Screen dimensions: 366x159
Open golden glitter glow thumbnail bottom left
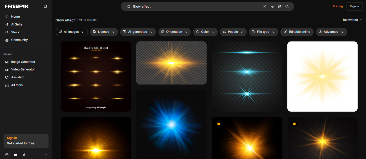96,138
